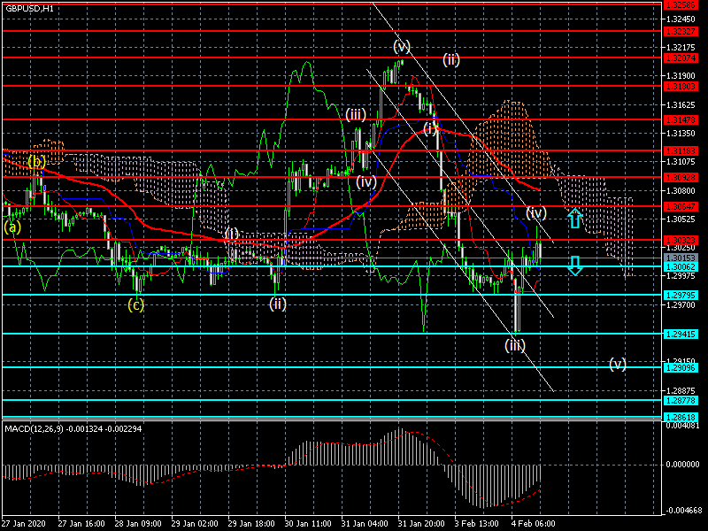Viewport: 708px width, 531px height.
Task: Click the 1.32175 price scale tick
Action: [681, 48]
